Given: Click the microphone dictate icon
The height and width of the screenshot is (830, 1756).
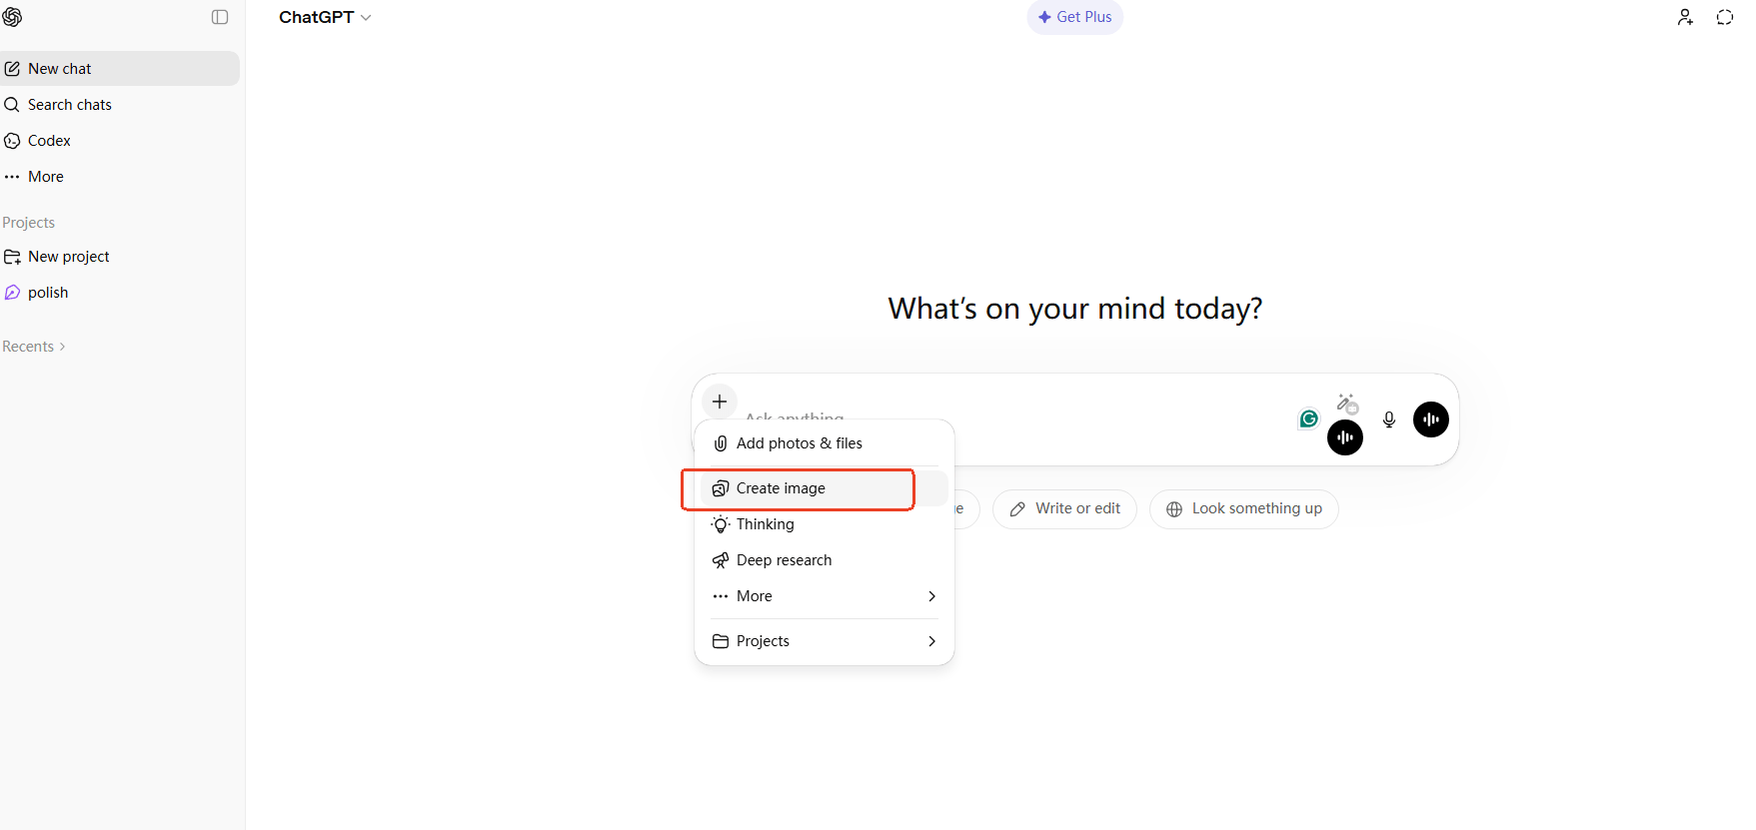Looking at the screenshot, I should point(1388,419).
